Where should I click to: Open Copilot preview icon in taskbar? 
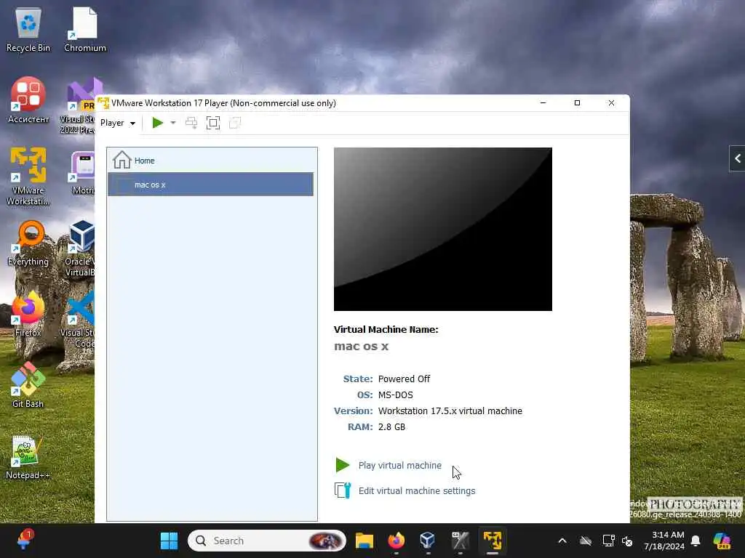click(x=722, y=541)
